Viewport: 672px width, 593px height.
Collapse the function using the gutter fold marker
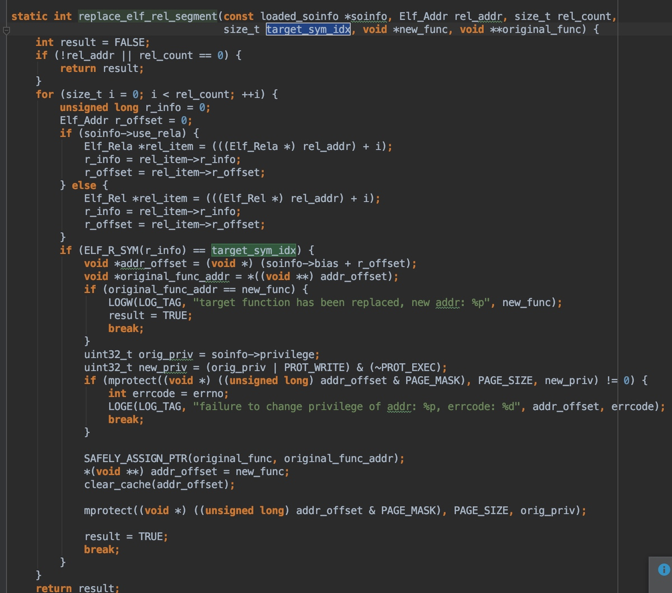(6, 32)
